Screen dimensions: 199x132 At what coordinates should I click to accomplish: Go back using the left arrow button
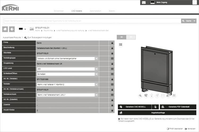point(12,29)
